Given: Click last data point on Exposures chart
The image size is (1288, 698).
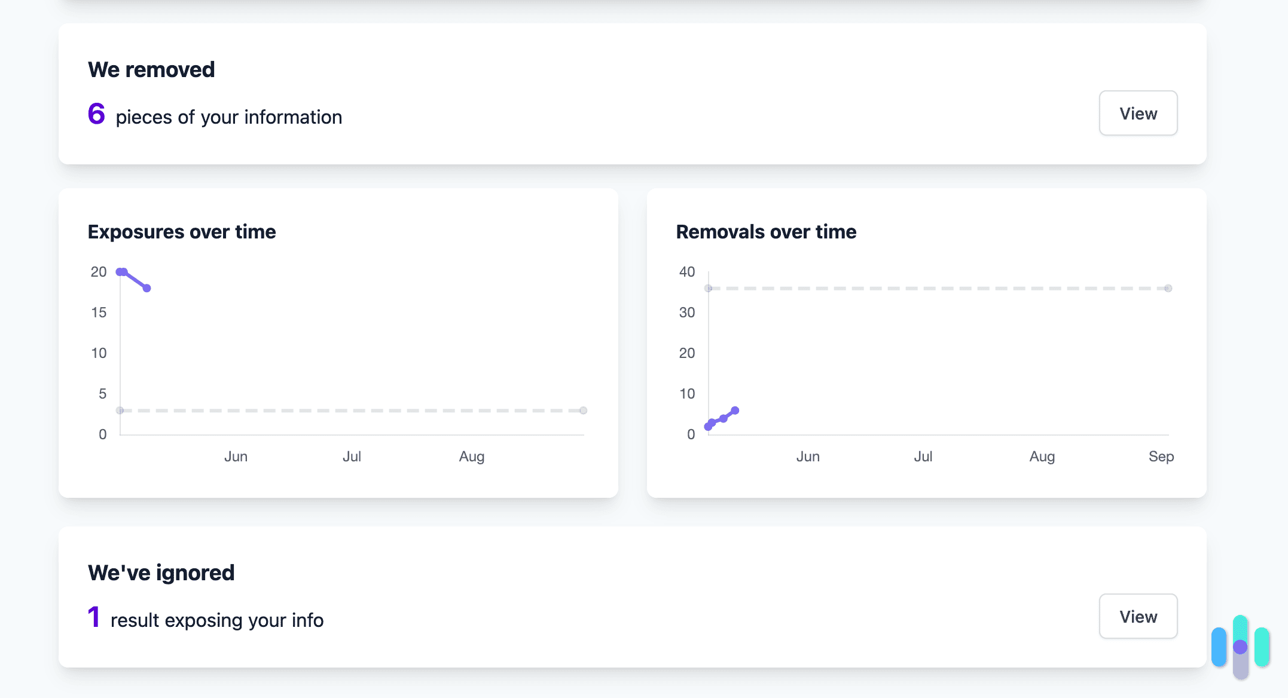Looking at the screenshot, I should pos(146,288).
